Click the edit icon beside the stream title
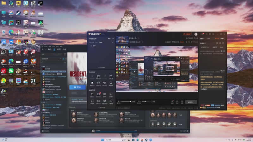Viewport: 253px width, 142px height. [x=139, y=38]
